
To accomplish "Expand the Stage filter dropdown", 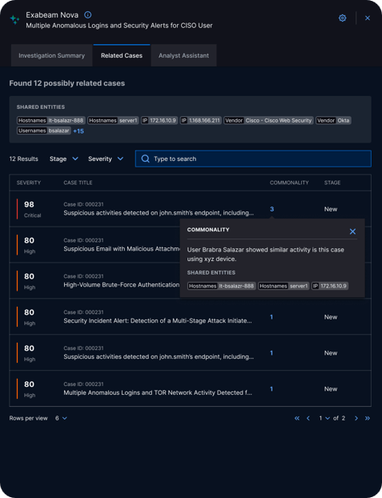I will point(63,159).
